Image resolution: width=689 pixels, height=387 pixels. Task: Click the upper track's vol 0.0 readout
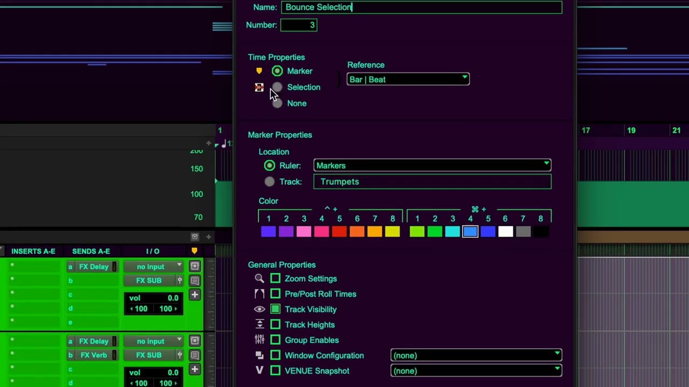tap(154, 298)
